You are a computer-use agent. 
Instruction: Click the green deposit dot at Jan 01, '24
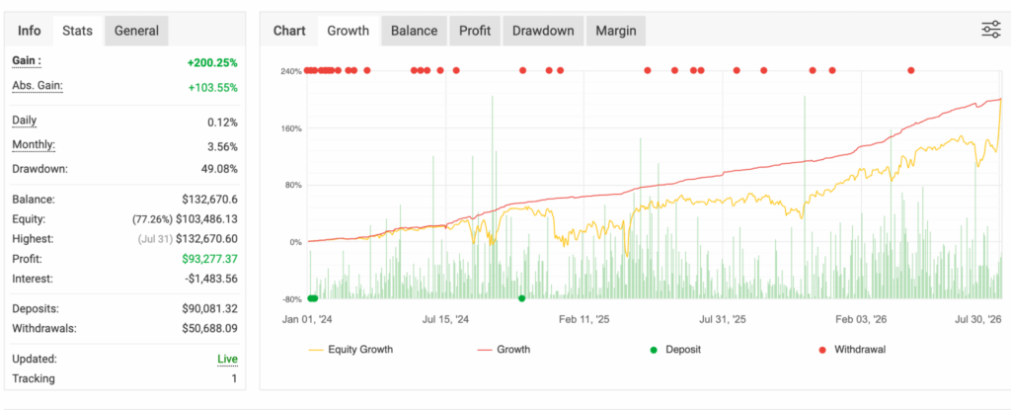point(313,298)
